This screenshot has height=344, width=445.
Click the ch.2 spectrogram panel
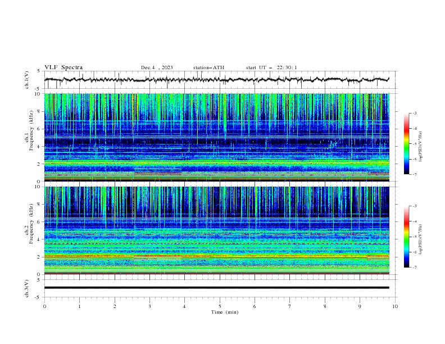216,230
